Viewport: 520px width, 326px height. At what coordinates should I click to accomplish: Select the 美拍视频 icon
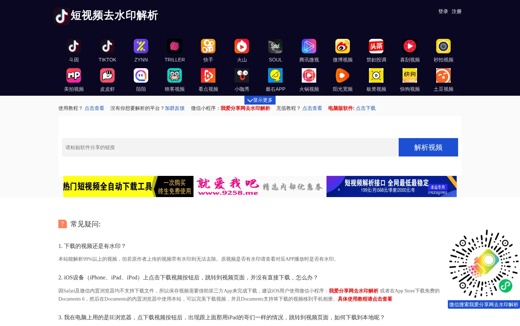click(74, 76)
